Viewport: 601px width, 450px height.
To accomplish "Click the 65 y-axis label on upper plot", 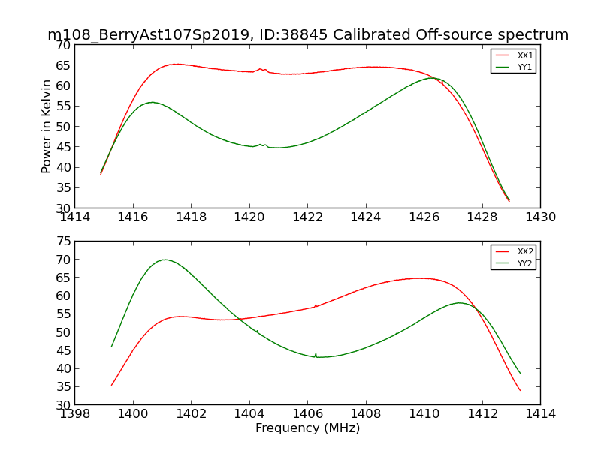I will [x=63, y=65].
